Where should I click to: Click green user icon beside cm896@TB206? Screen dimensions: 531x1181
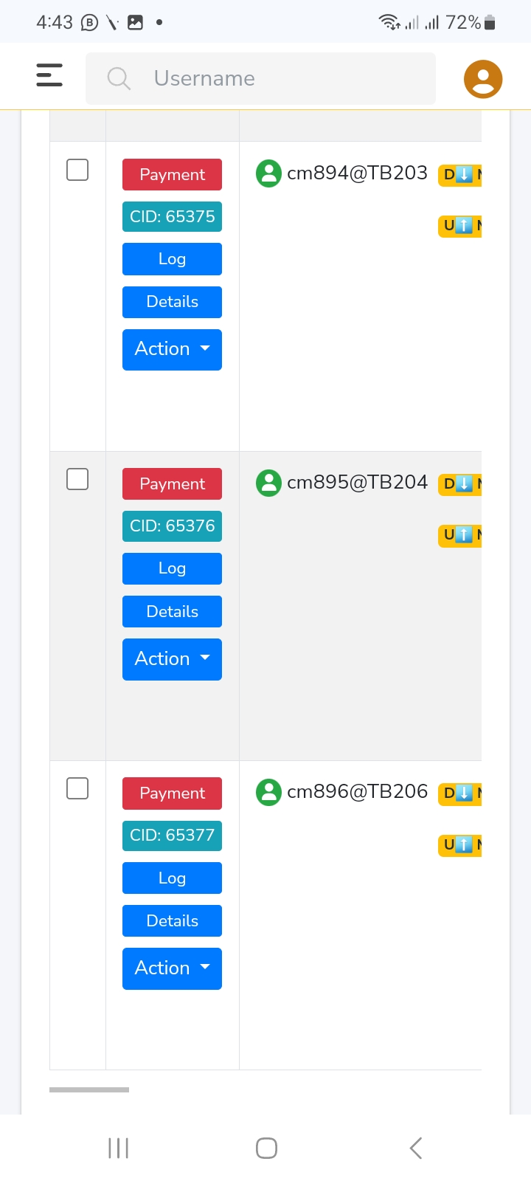pos(268,792)
